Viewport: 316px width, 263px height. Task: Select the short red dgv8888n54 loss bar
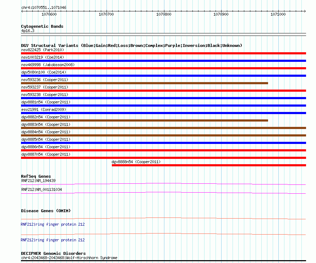click(209, 165)
